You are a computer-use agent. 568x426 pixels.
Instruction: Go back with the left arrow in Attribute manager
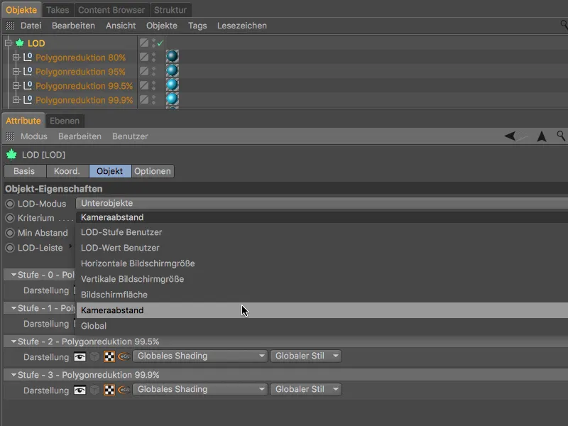click(510, 136)
